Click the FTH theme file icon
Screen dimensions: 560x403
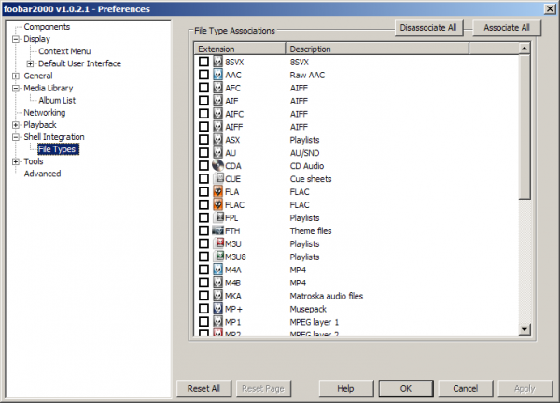coord(217,230)
